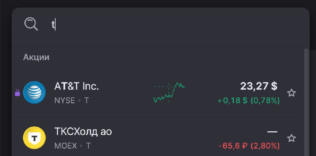The height and width of the screenshot is (156, 316).
Task: Click the 23,27 $ price
Action: (259, 86)
